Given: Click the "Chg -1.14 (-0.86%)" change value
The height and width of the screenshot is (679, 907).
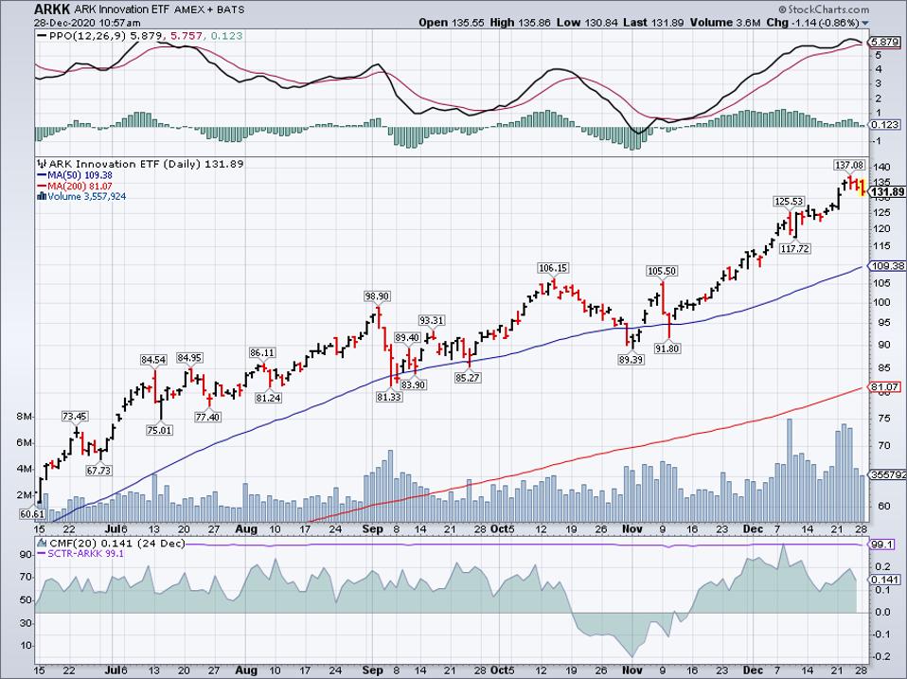Looking at the screenshot, I should (812, 23).
